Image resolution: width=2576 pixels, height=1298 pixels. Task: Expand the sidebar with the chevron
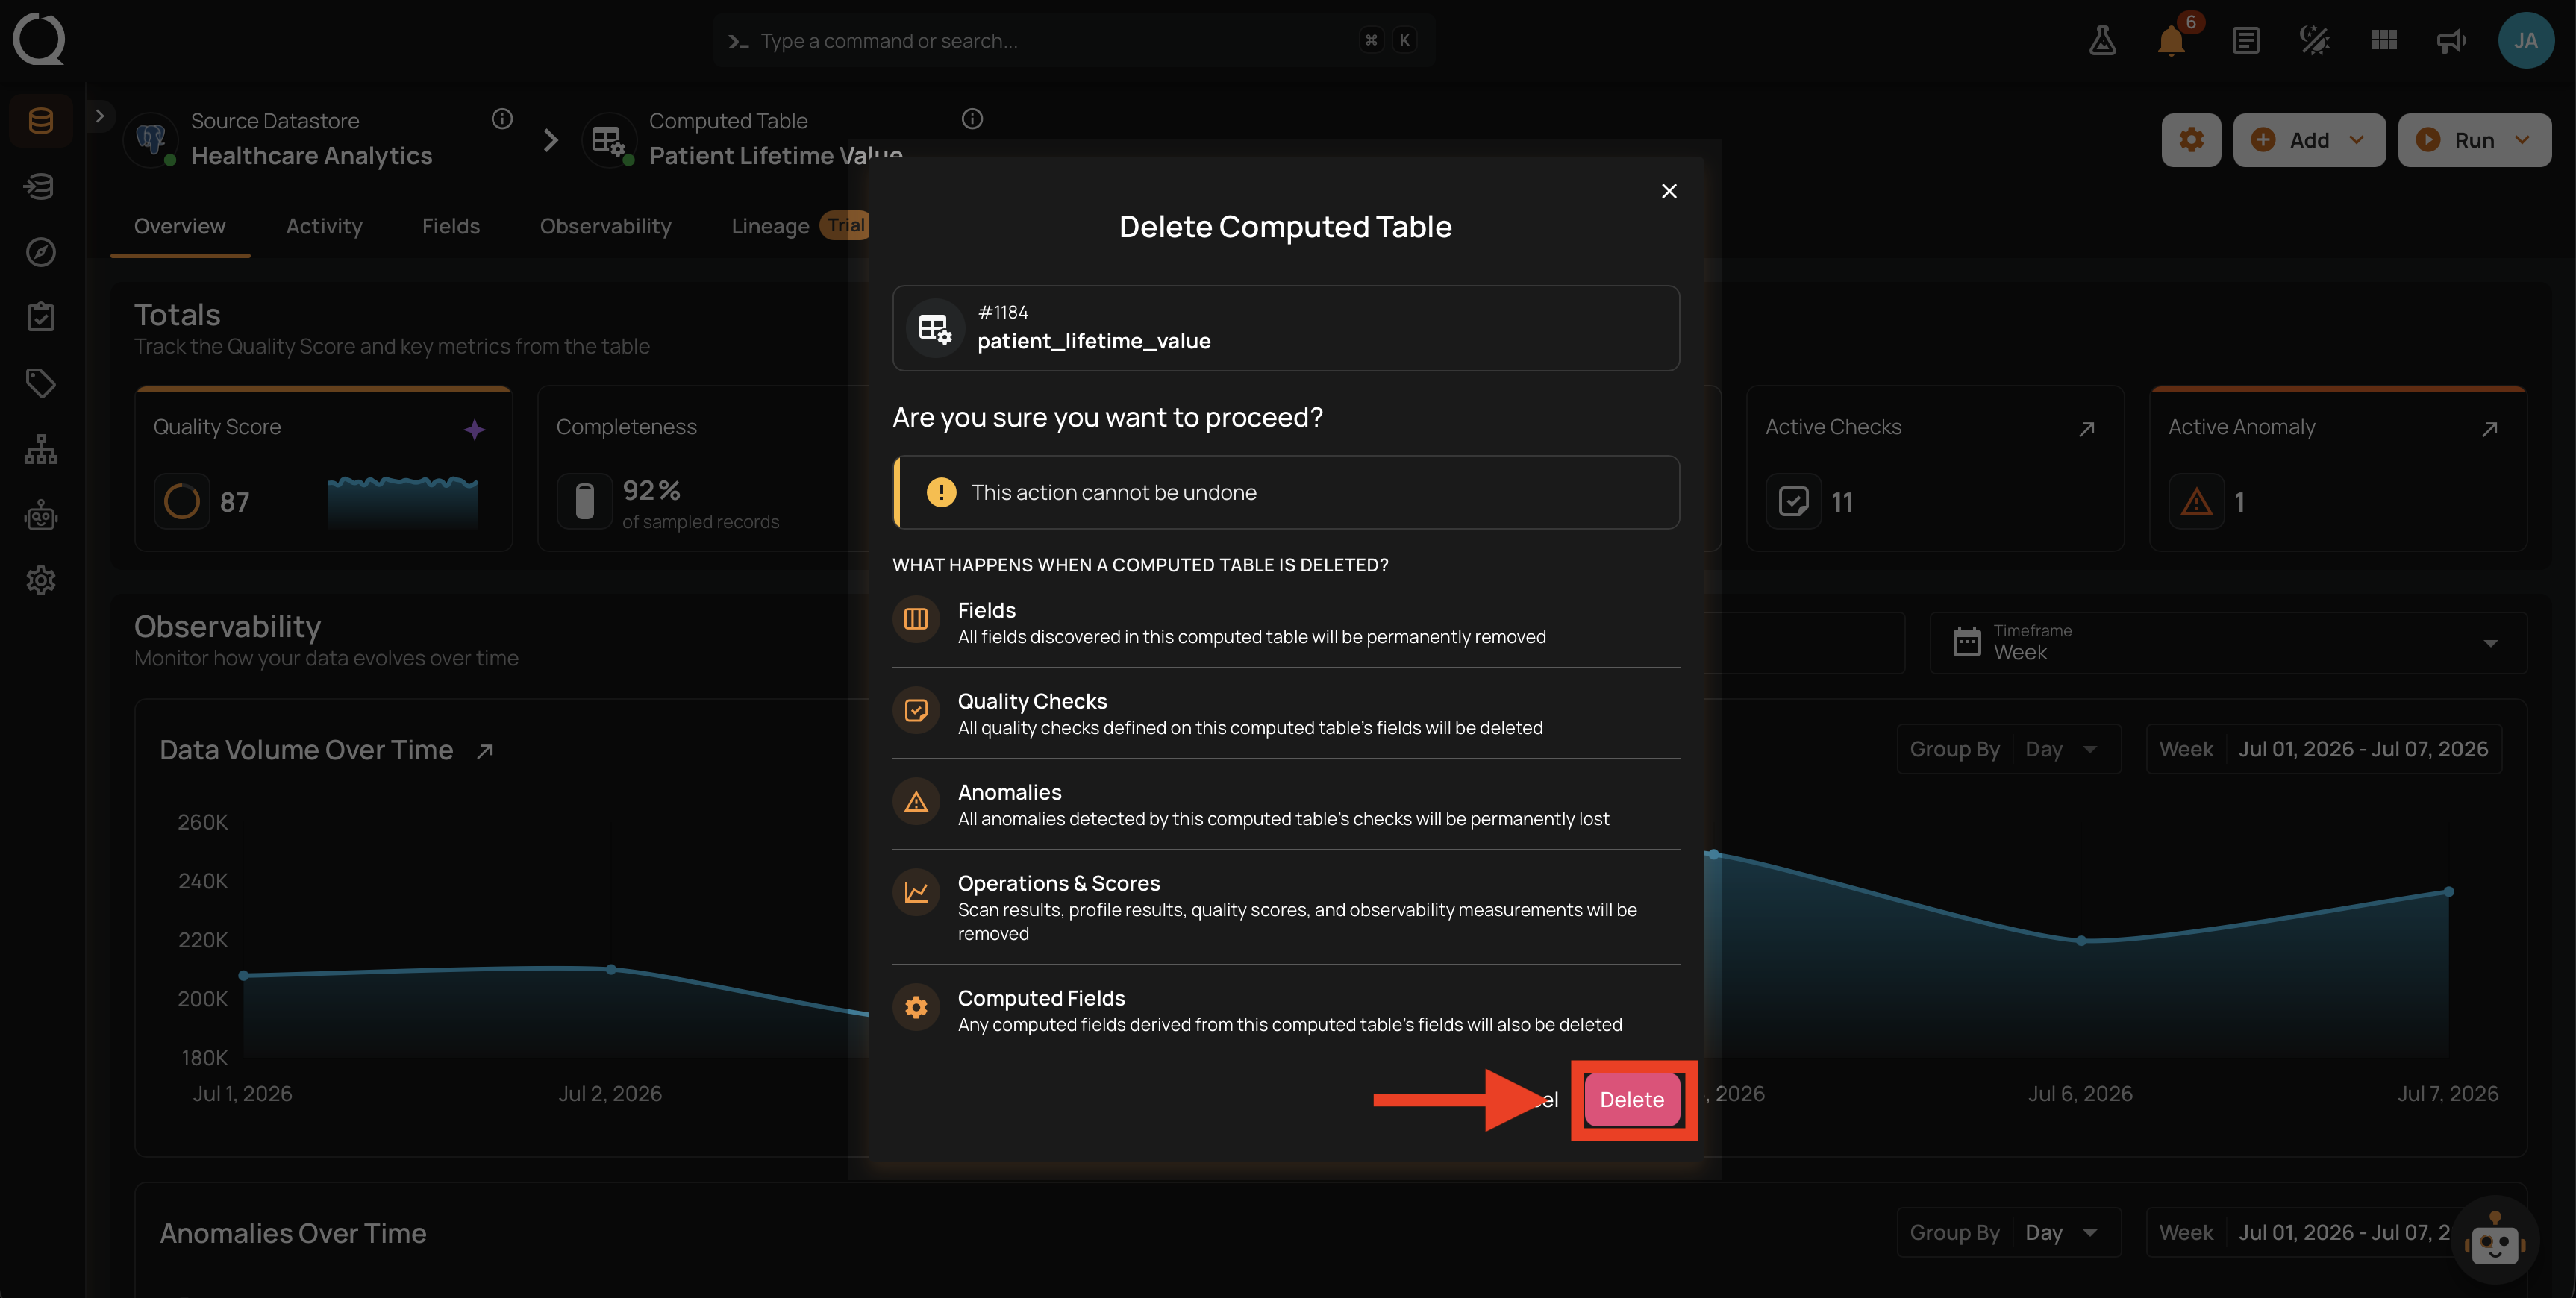pyautogui.click(x=99, y=116)
